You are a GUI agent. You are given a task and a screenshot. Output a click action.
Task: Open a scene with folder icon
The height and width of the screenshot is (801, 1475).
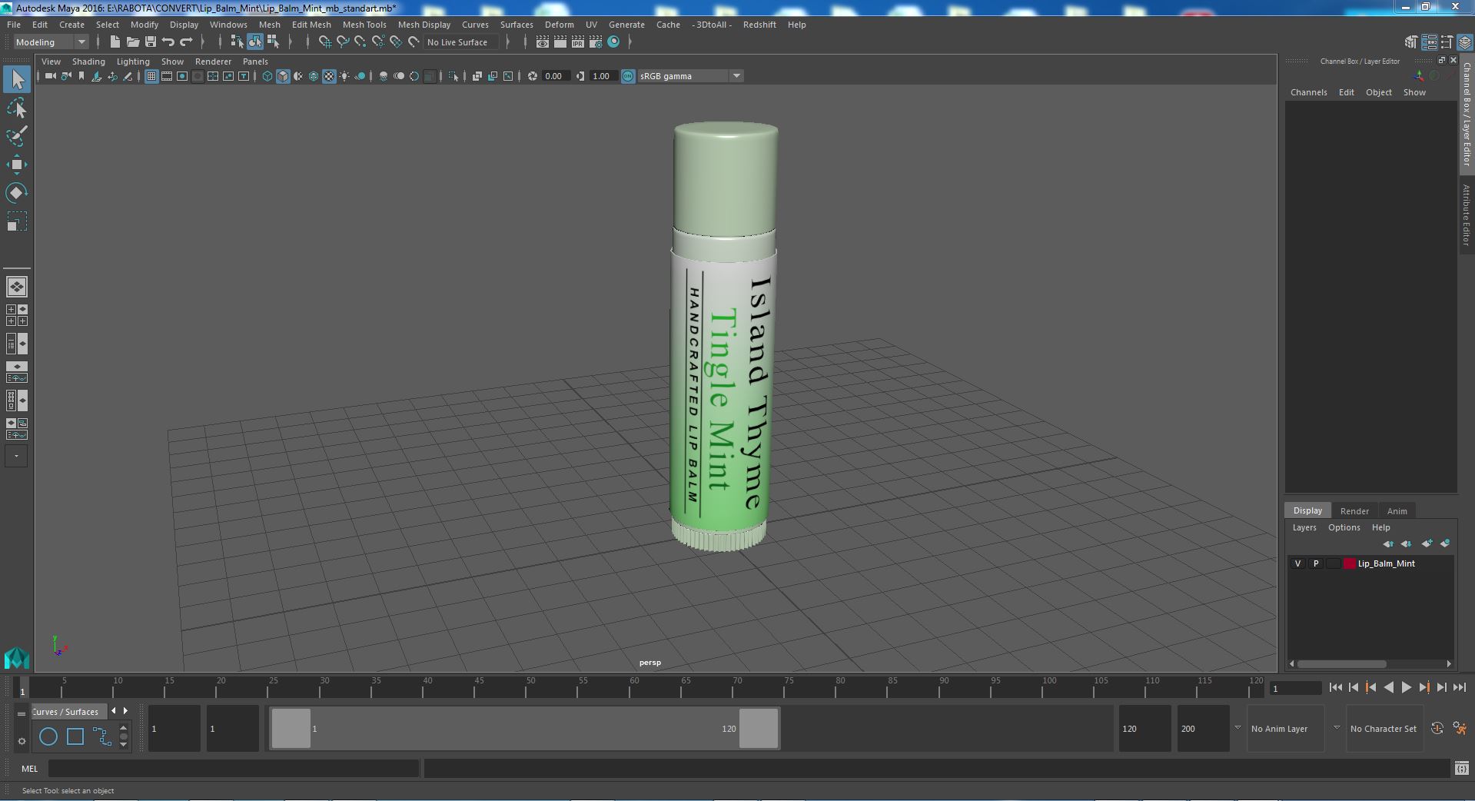133,42
